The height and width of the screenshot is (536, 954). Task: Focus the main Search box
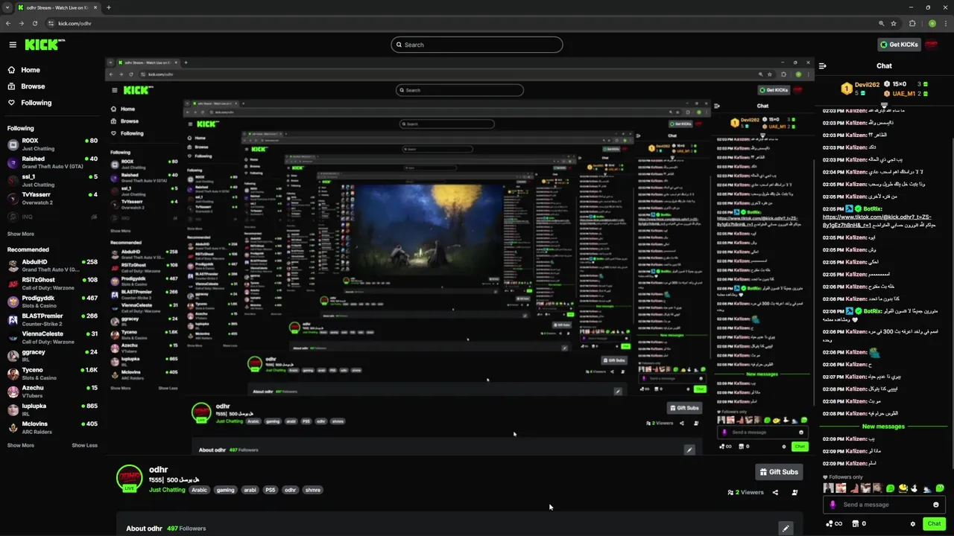click(x=477, y=45)
